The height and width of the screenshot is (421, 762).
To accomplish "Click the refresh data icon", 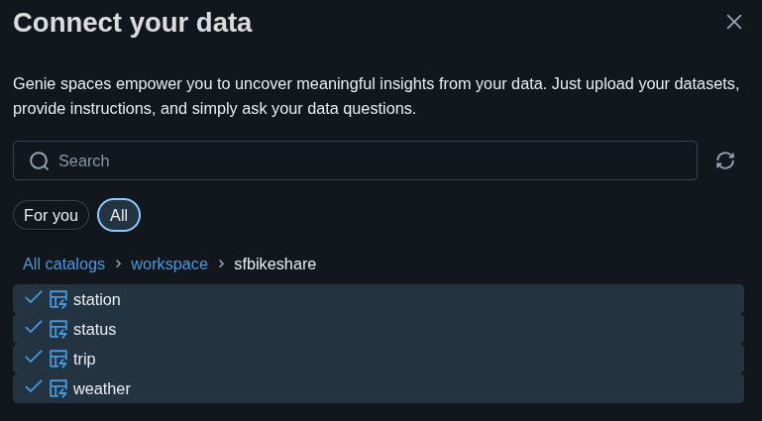I will (x=725, y=160).
